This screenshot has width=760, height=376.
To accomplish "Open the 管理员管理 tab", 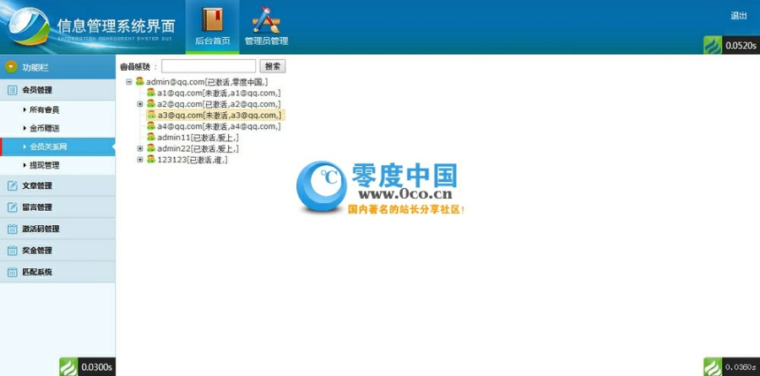I will [266, 27].
